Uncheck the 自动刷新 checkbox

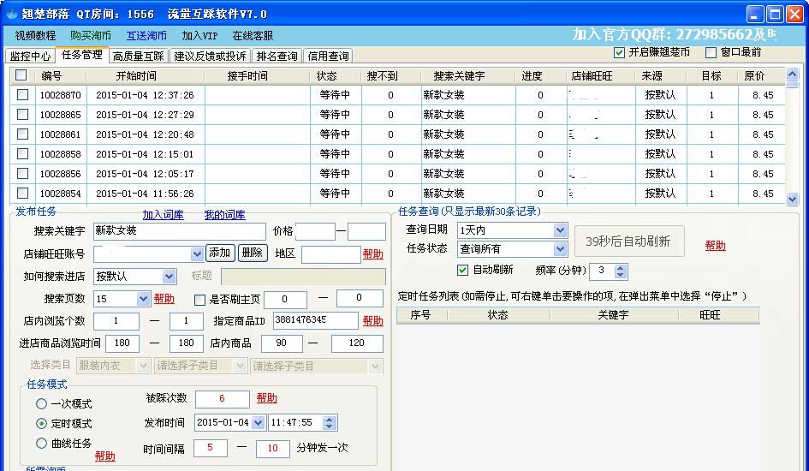pyautogui.click(x=463, y=270)
